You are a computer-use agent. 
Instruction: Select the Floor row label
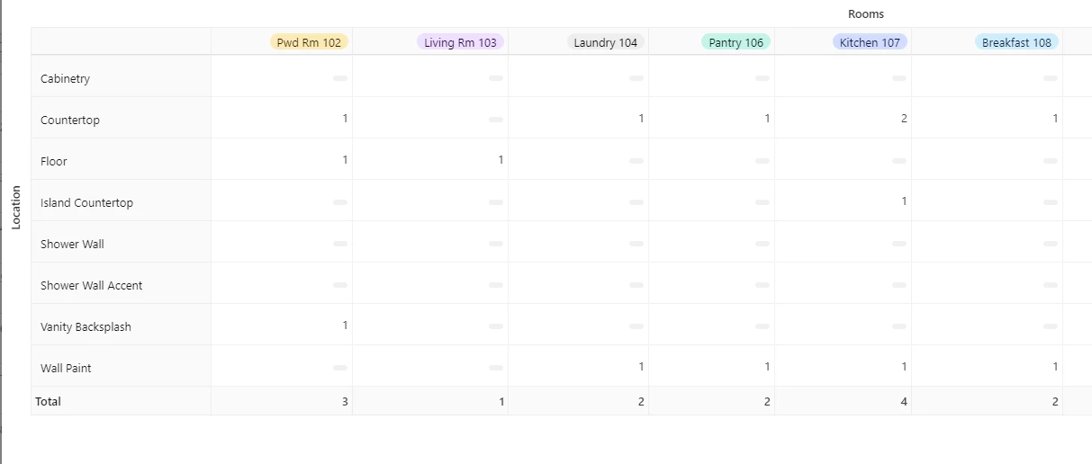(x=54, y=161)
